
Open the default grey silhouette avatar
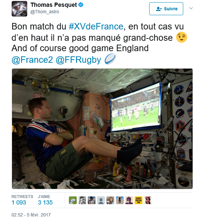[101, 200]
